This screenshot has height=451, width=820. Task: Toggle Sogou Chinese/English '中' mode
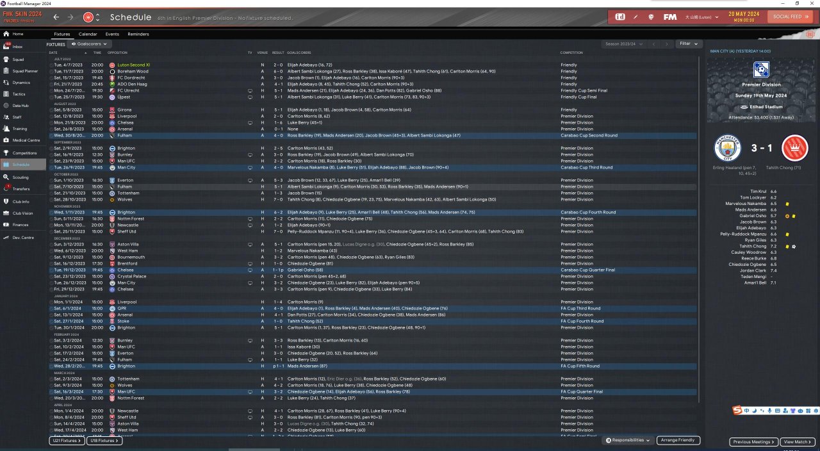coord(748,410)
